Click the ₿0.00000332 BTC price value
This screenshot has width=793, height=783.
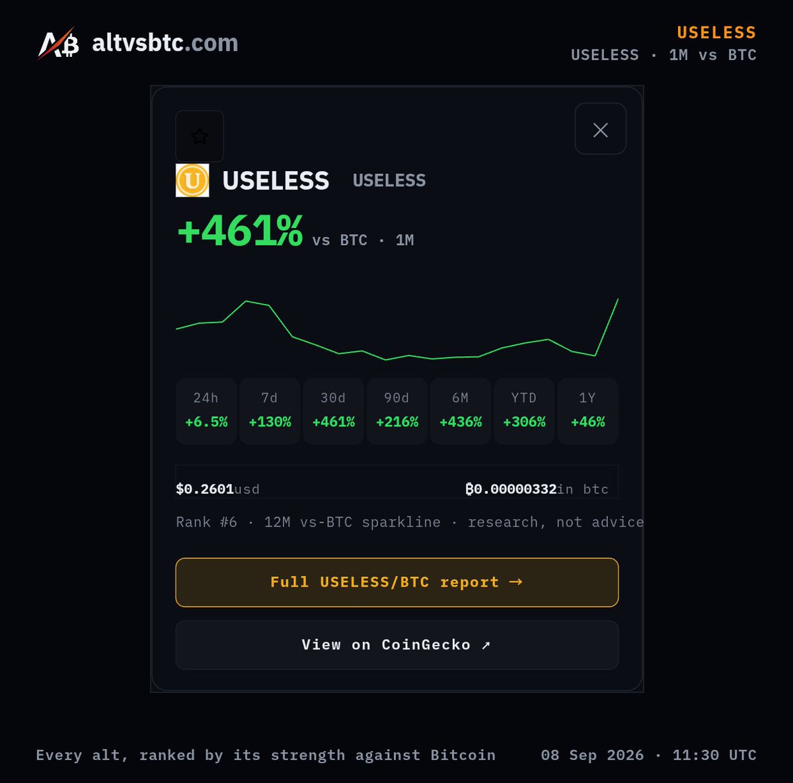coord(511,489)
